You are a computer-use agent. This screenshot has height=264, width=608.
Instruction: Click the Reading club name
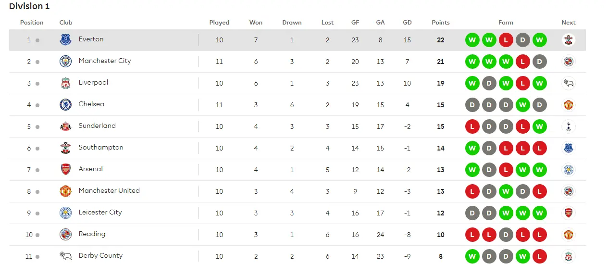[92, 234]
